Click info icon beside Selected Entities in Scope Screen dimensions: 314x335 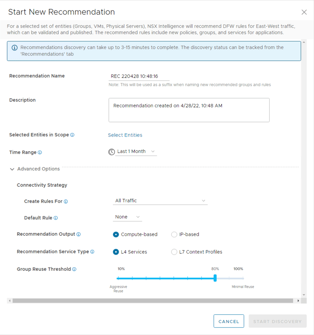click(72, 135)
